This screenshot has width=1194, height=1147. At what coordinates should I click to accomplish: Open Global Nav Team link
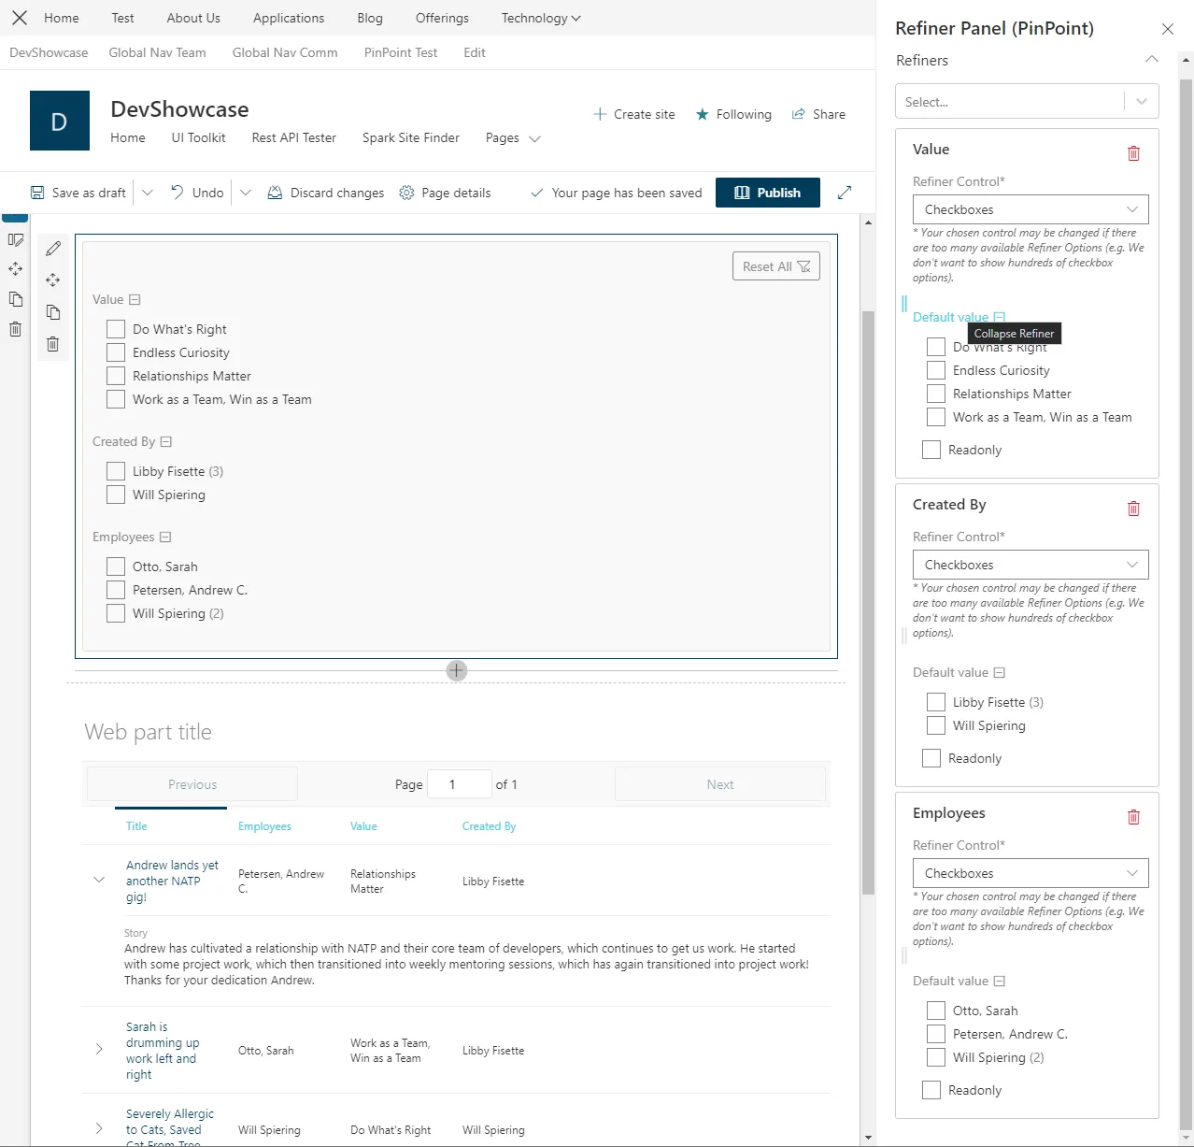(157, 52)
